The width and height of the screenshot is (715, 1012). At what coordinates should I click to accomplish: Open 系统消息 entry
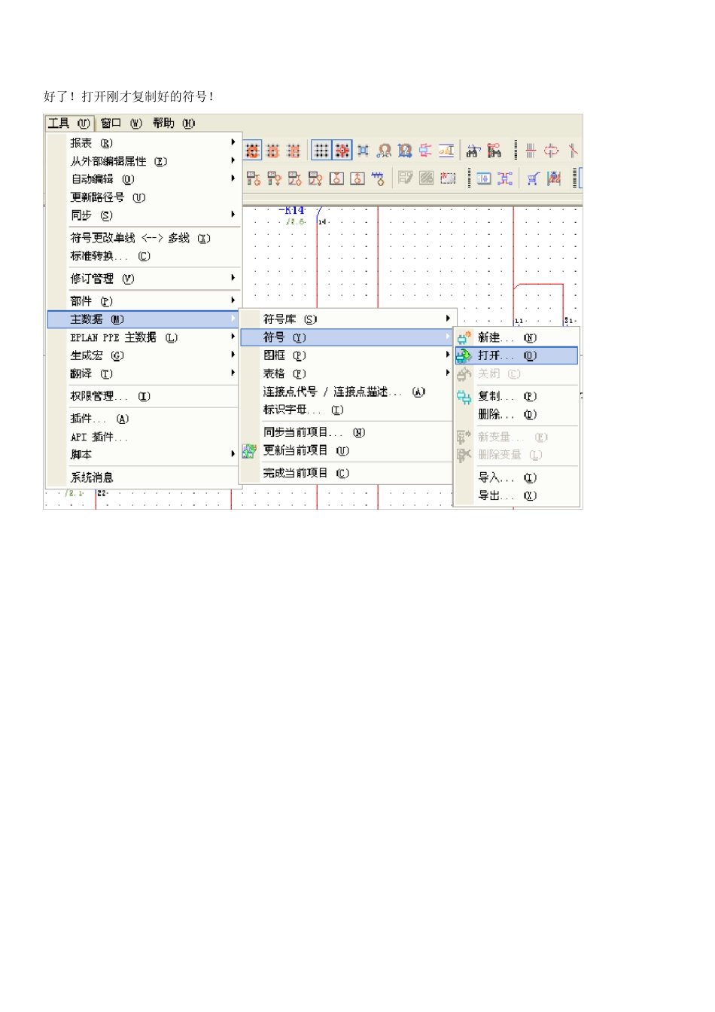click(143, 477)
